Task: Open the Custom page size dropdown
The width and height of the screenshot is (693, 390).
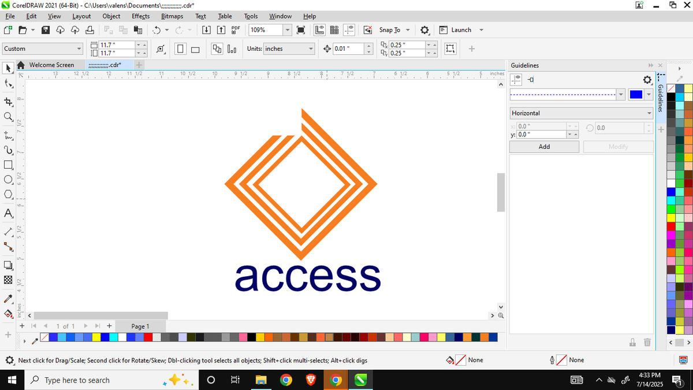Action: 43,49
